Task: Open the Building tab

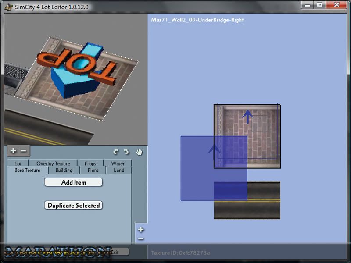Action: click(64, 170)
